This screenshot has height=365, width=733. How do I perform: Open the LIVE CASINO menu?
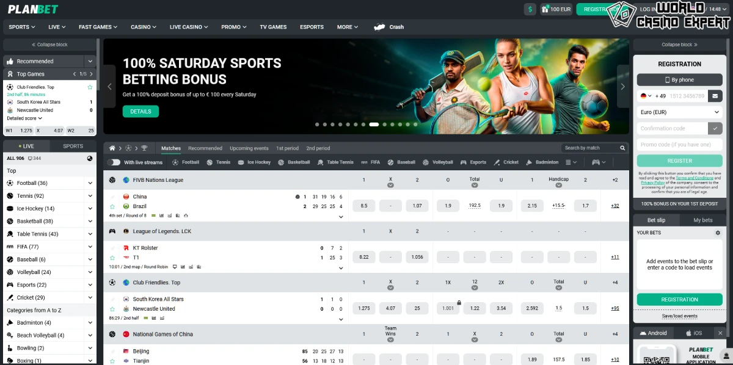tap(189, 27)
